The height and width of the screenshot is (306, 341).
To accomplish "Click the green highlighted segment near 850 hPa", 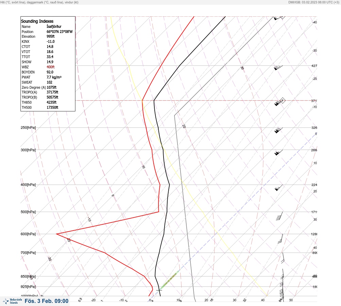I will tap(170, 280).
